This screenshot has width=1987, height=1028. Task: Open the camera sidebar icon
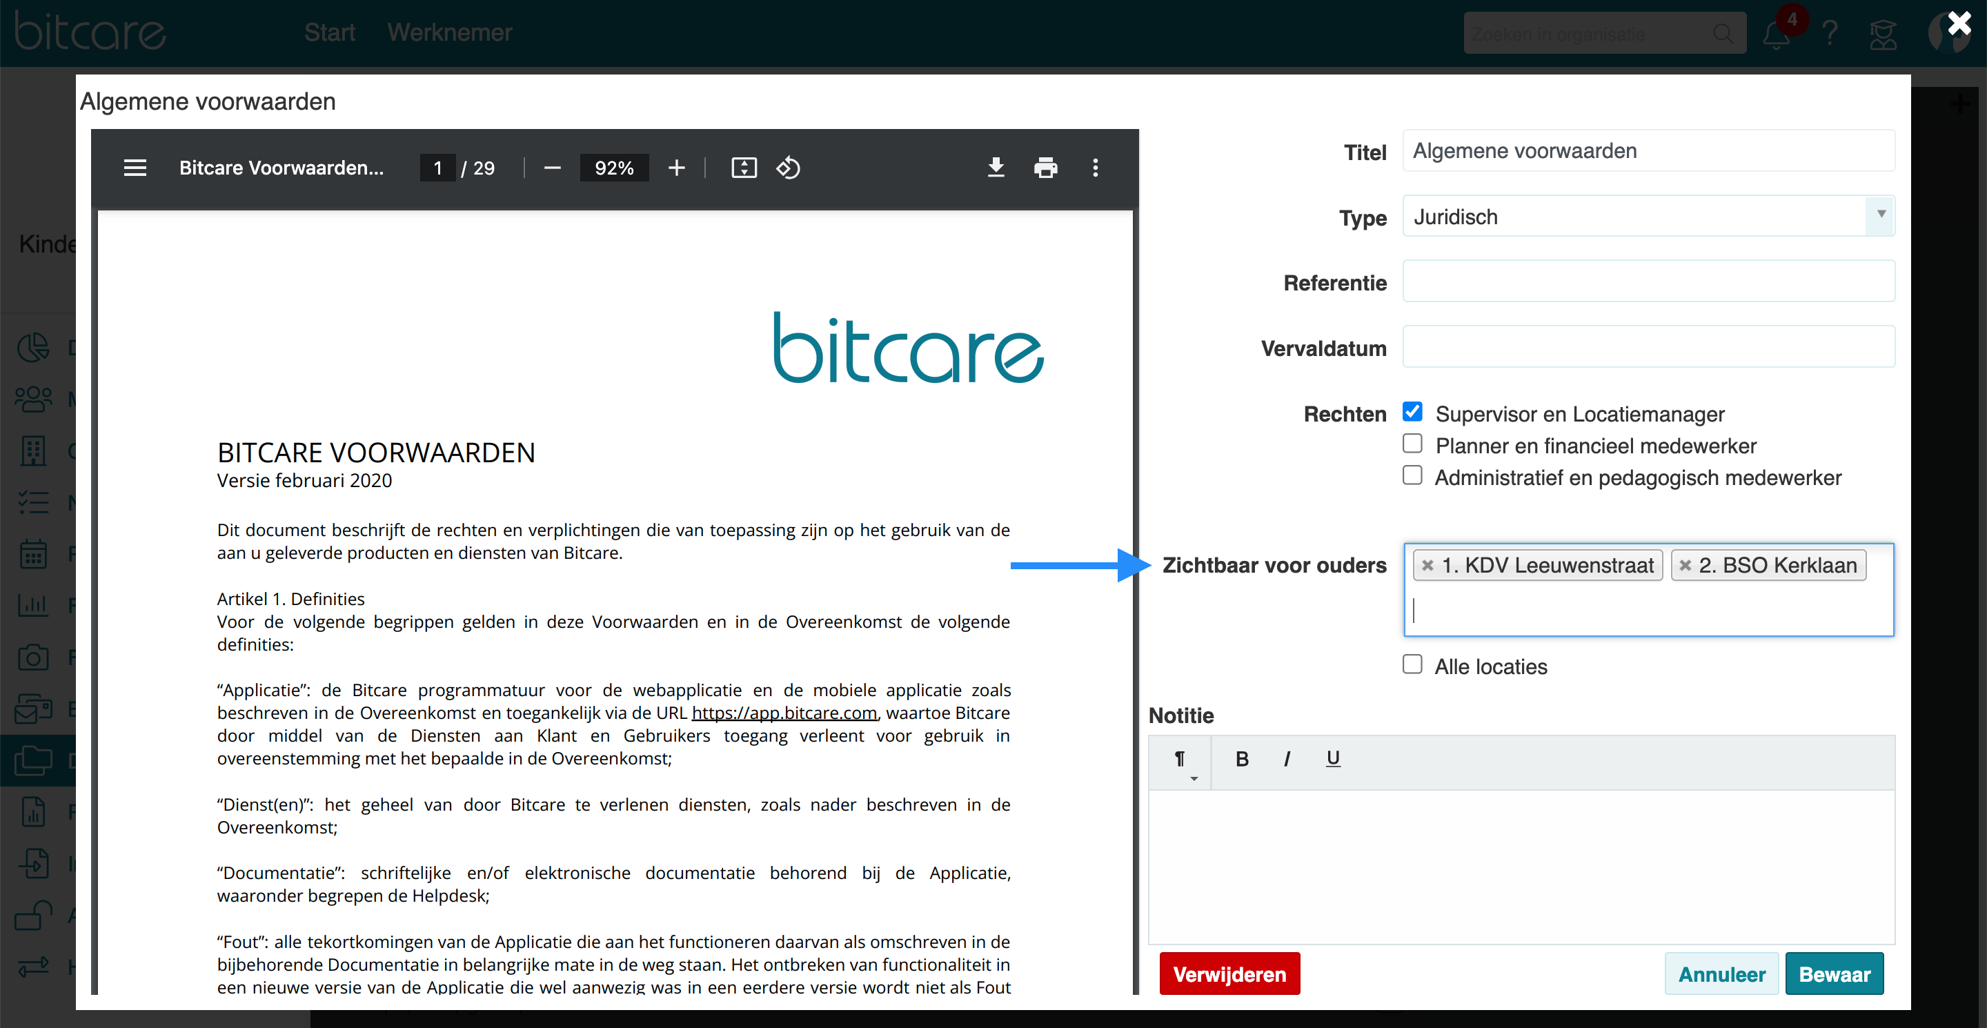[x=33, y=657]
